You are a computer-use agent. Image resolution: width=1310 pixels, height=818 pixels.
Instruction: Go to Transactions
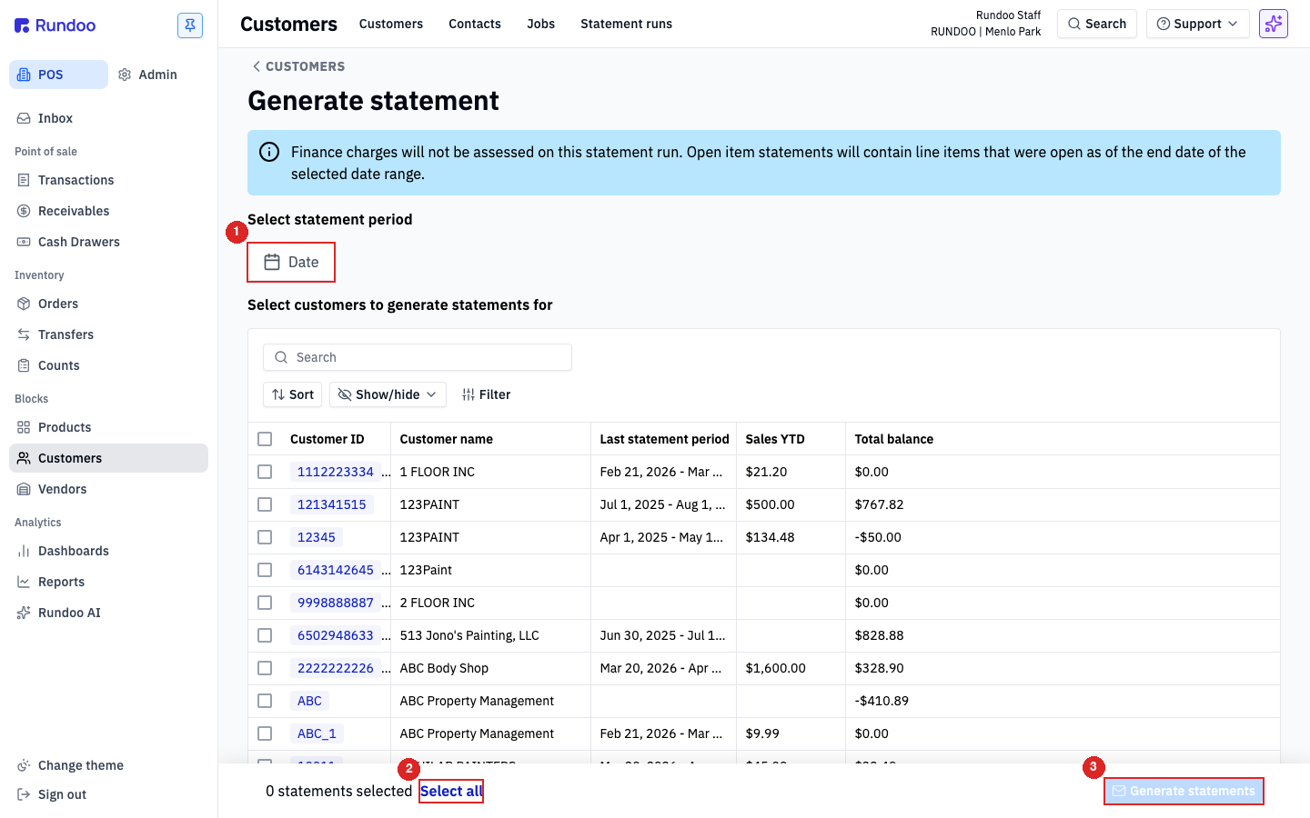pyautogui.click(x=108, y=180)
